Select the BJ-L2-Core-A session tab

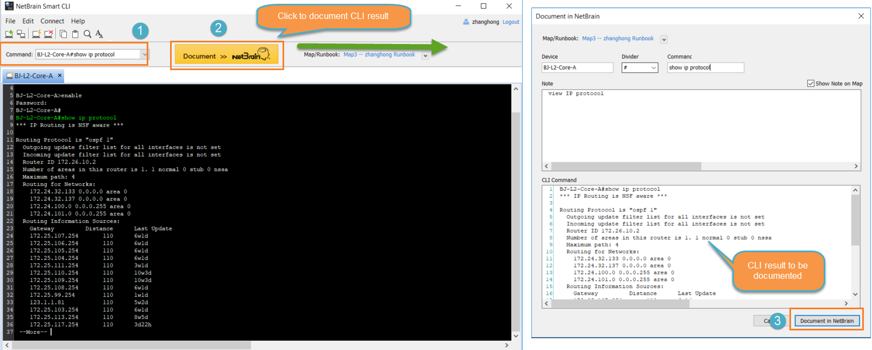(34, 76)
